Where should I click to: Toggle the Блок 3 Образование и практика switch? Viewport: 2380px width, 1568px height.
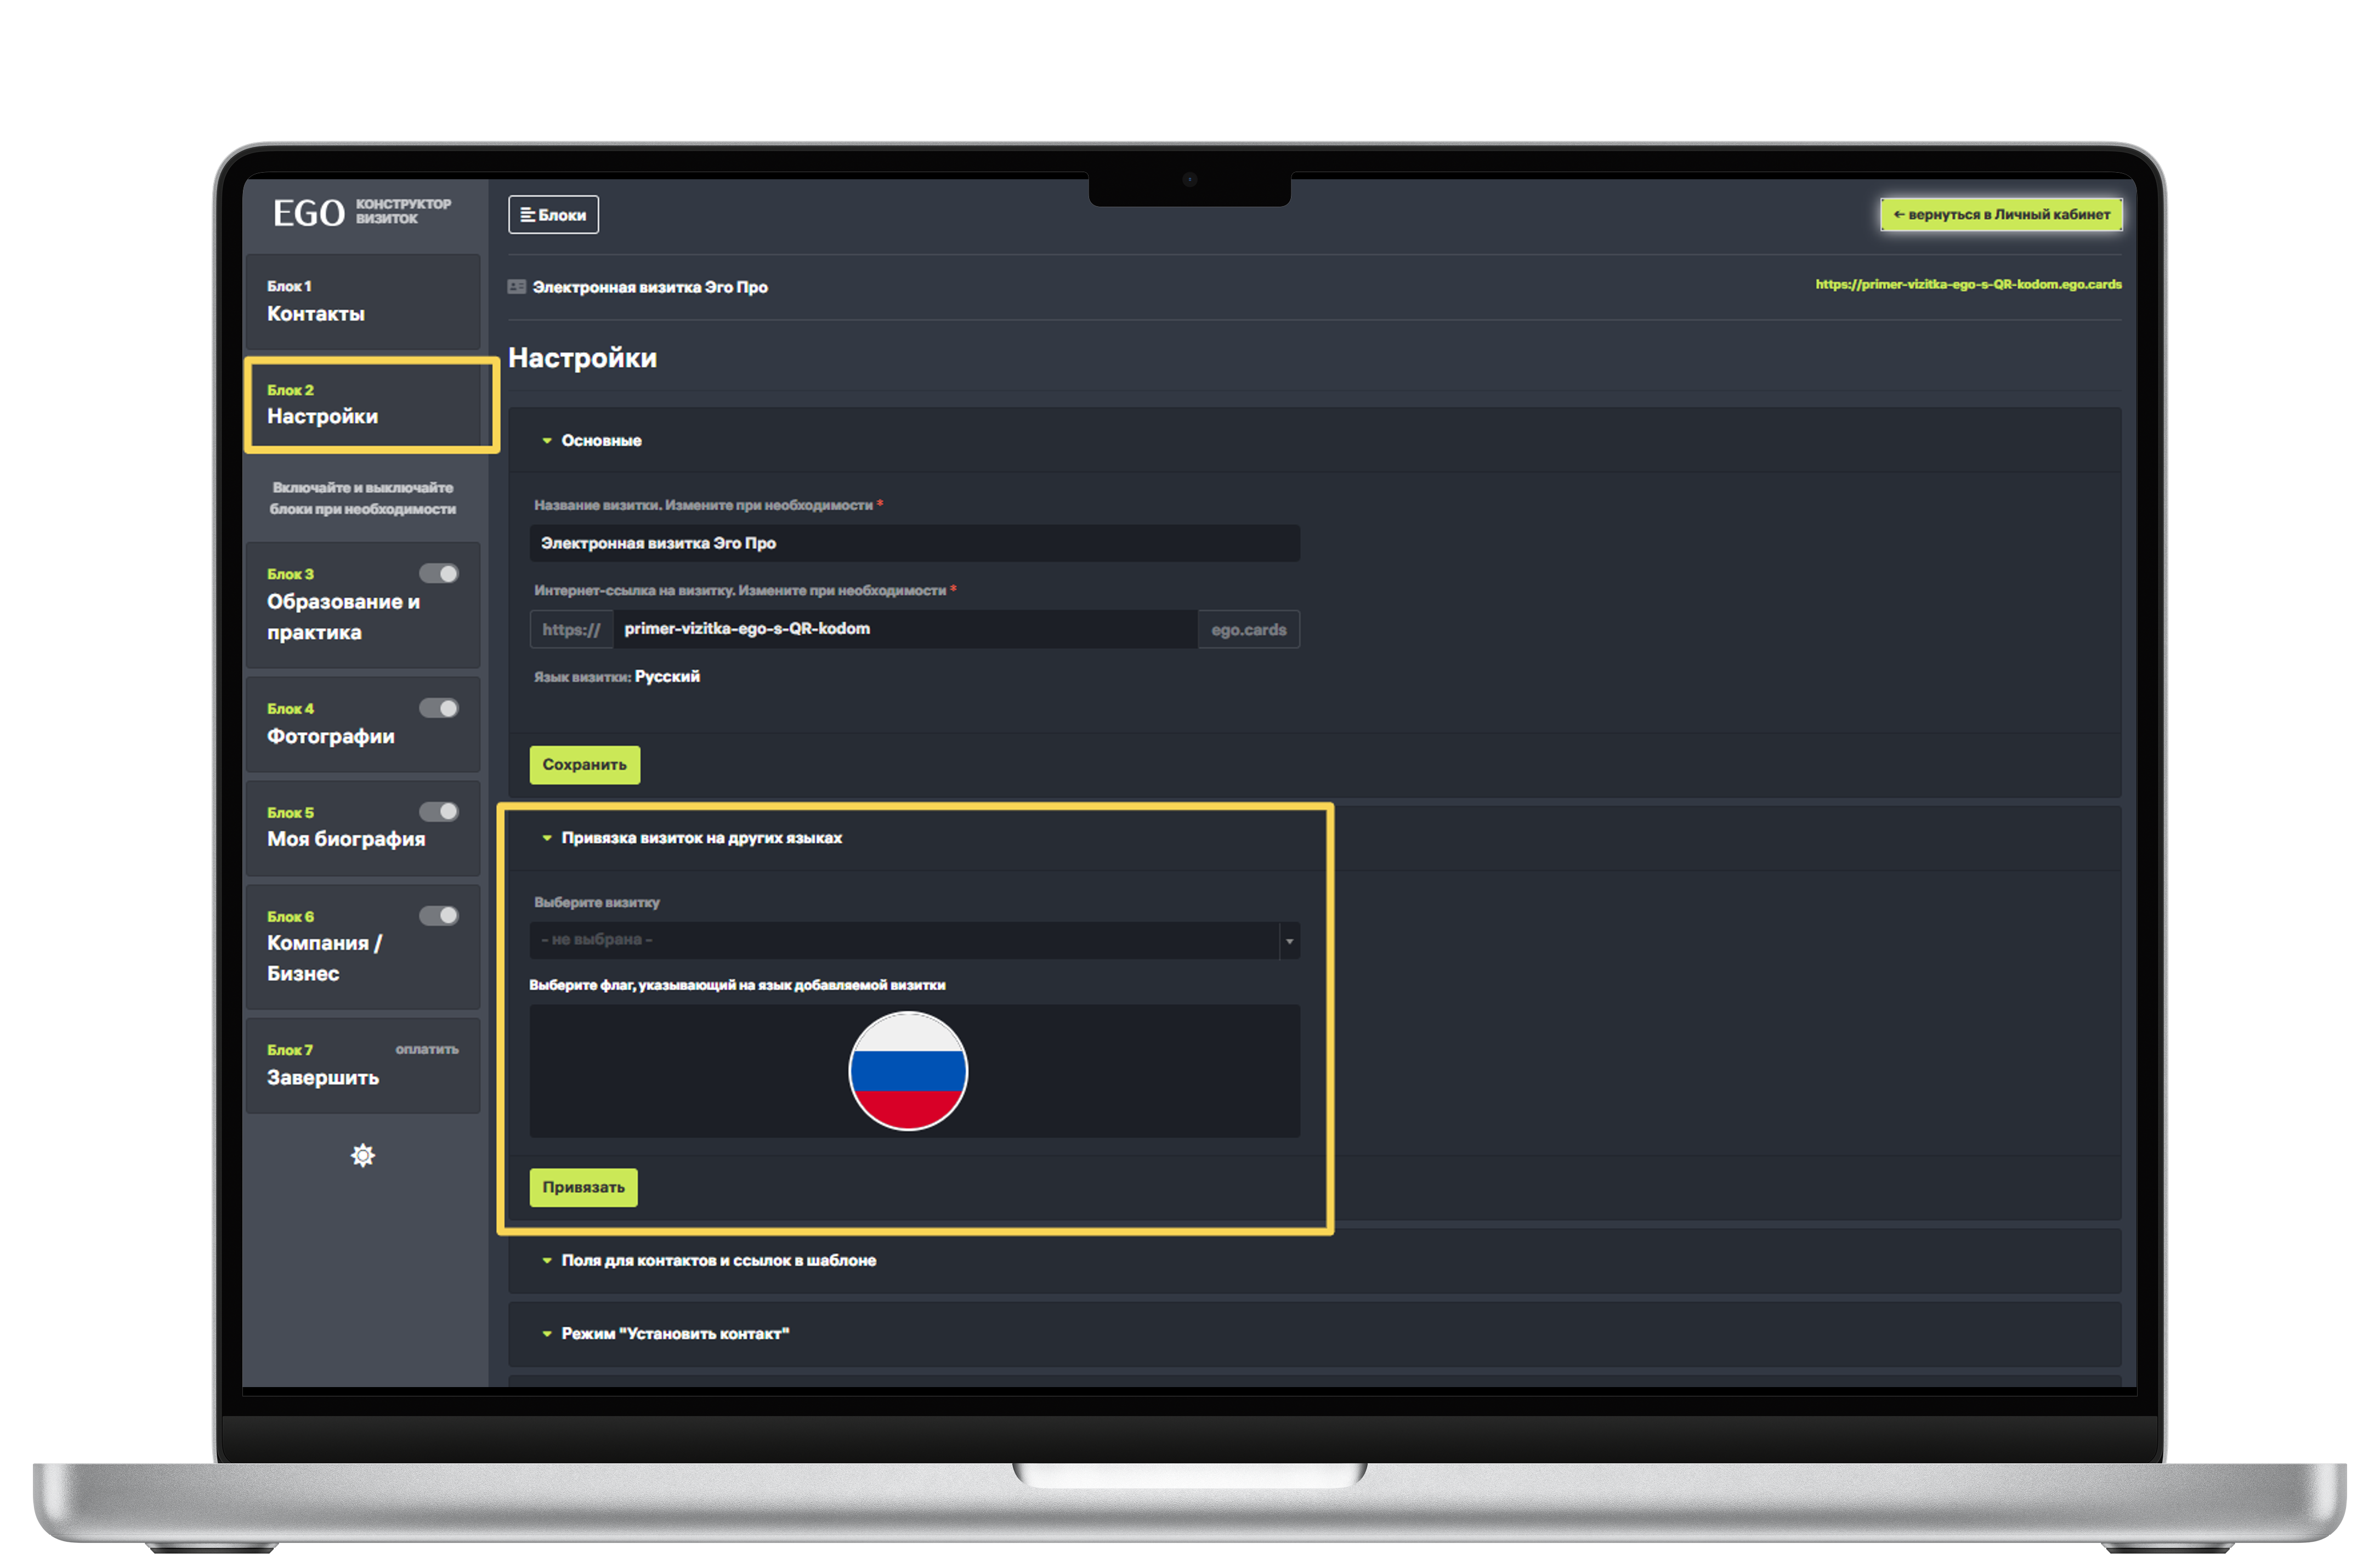pos(438,574)
